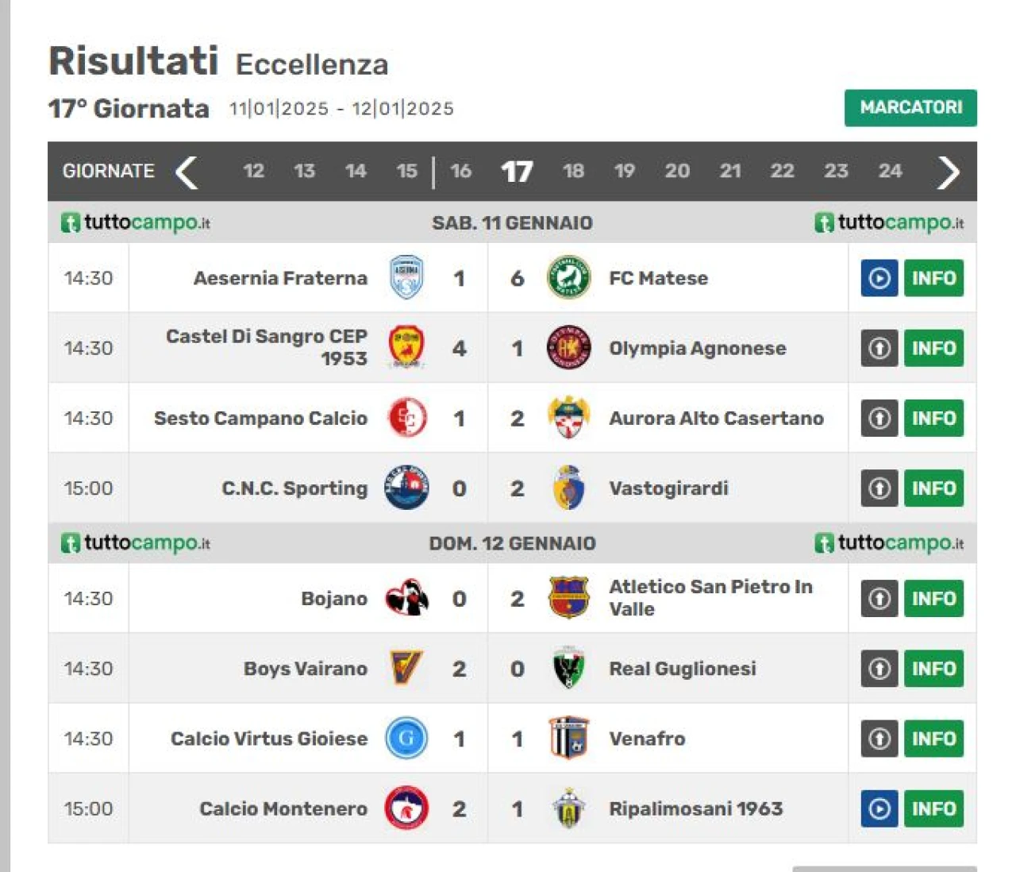
Task: Go to previous giornate with left chevron
Action: point(187,172)
